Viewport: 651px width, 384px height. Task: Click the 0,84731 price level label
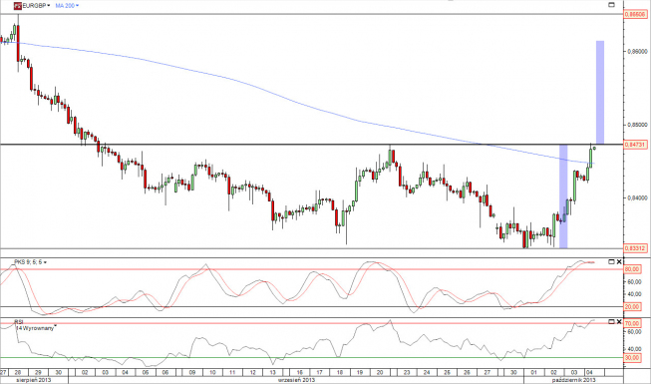pos(636,145)
